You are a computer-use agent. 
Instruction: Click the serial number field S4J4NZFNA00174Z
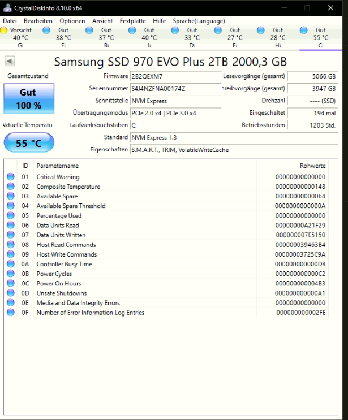point(175,89)
